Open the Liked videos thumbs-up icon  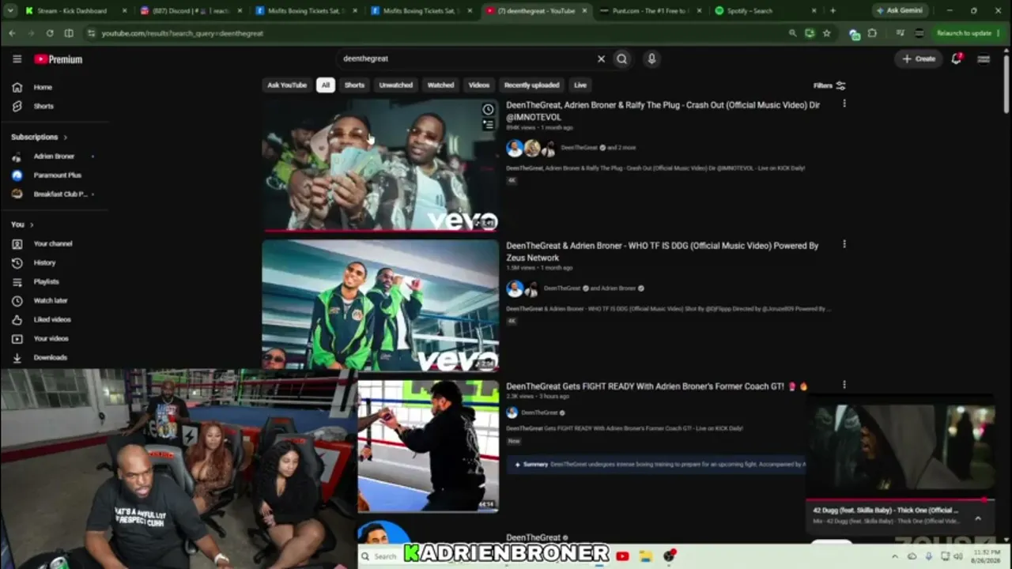tap(17, 319)
